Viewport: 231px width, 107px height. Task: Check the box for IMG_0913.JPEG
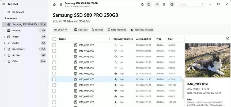[x=54, y=79]
